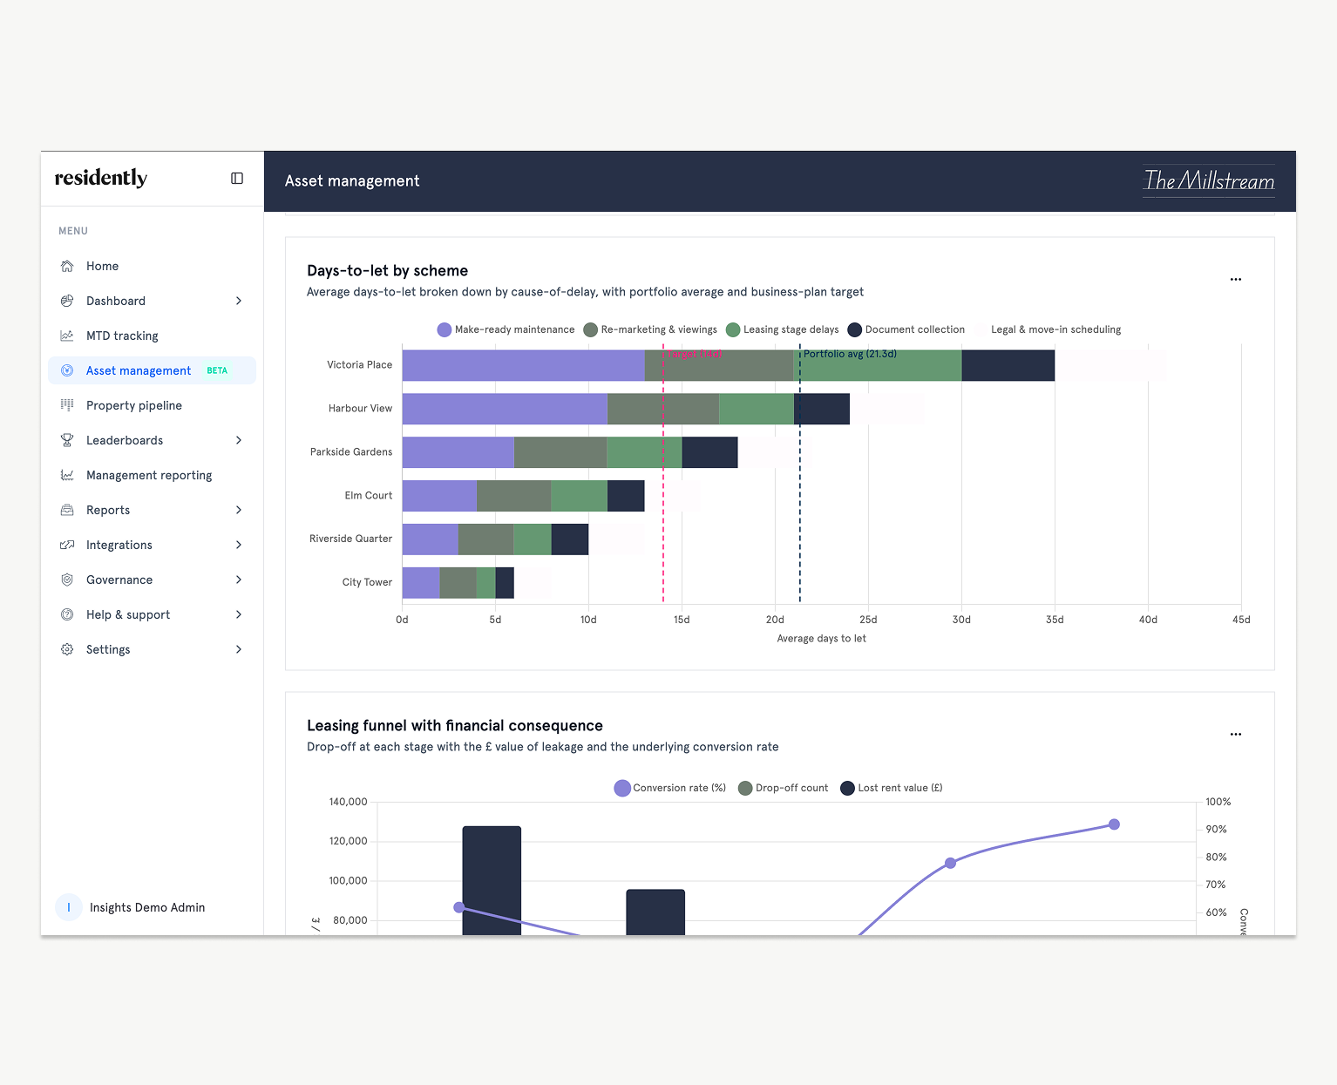Expand the Governance submenu chevron
The height and width of the screenshot is (1085, 1337).
239,580
